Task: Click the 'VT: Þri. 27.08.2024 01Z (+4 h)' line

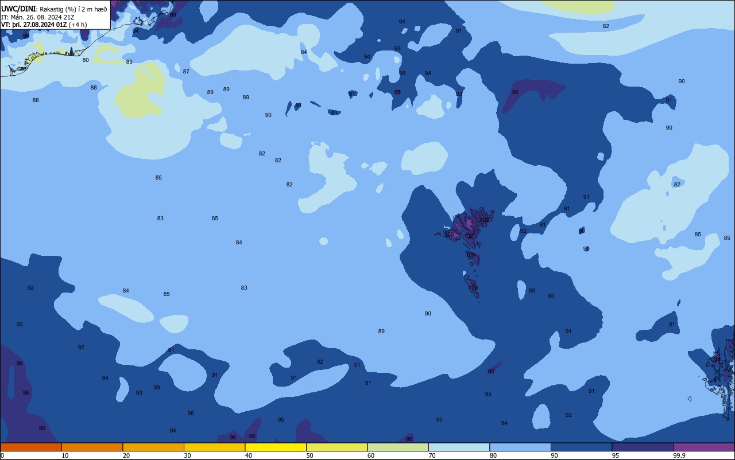Action: click(44, 25)
